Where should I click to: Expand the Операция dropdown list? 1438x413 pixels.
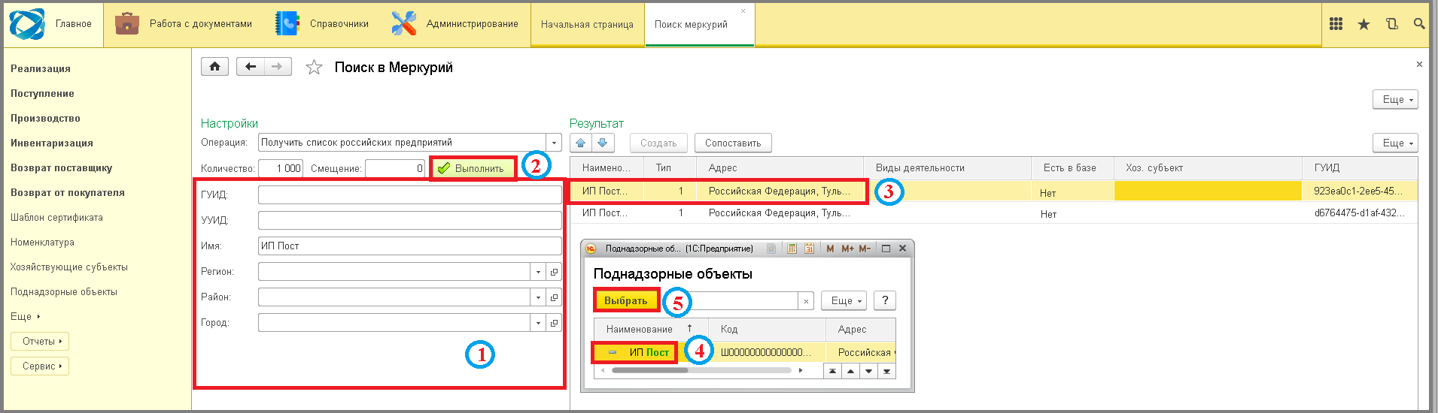pyautogui.click(x=555, y=143)
